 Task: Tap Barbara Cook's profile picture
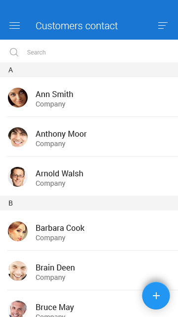pyautogui.click(x=18, y=231)
